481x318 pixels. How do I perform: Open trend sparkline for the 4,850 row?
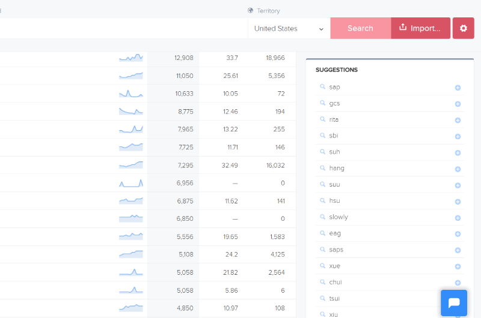click(x=131, y=308)
